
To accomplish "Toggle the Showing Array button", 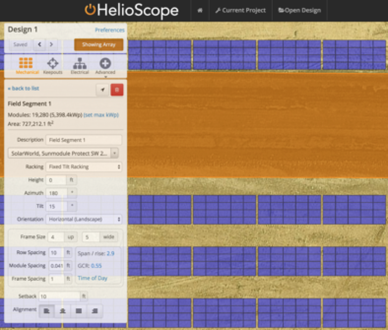I will [99, 44].
